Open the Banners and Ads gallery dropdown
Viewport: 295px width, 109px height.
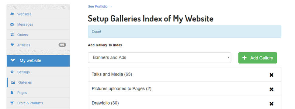[160, 57]
